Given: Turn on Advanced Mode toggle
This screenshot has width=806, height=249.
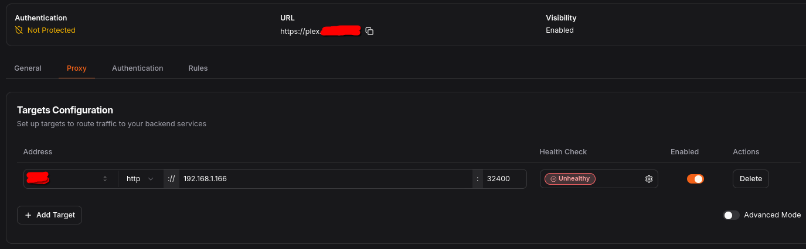Looking at the screenshot, I should (x=731, y=215).
